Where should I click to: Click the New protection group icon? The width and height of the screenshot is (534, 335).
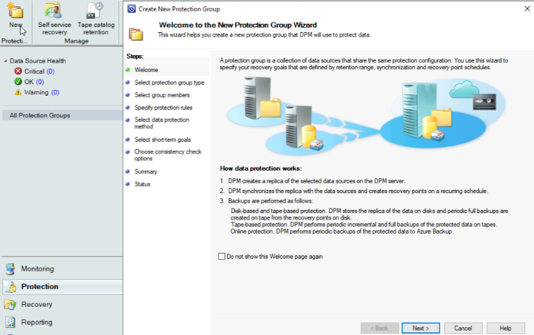[x=15, y=10]
